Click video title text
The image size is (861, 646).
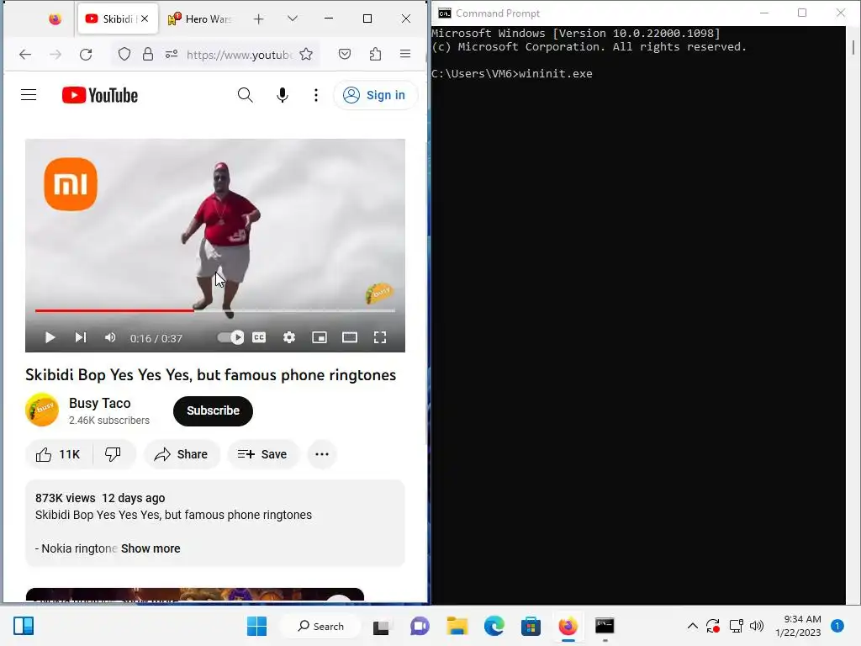click(211, 375)
